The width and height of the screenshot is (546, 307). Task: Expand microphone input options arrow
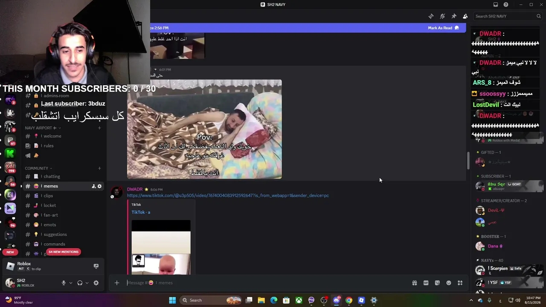71,283
